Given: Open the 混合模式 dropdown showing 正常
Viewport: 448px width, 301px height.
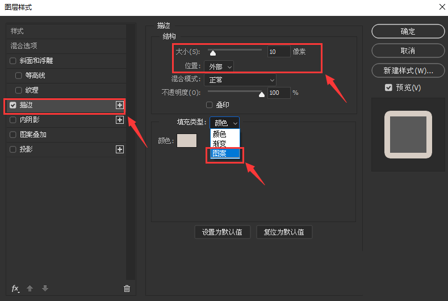Looking at the screenshot, I should click(240, 80).
